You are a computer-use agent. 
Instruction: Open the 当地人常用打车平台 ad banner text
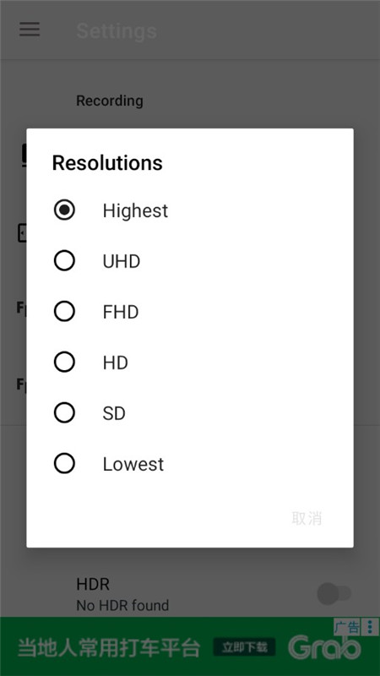coord(109,647)
